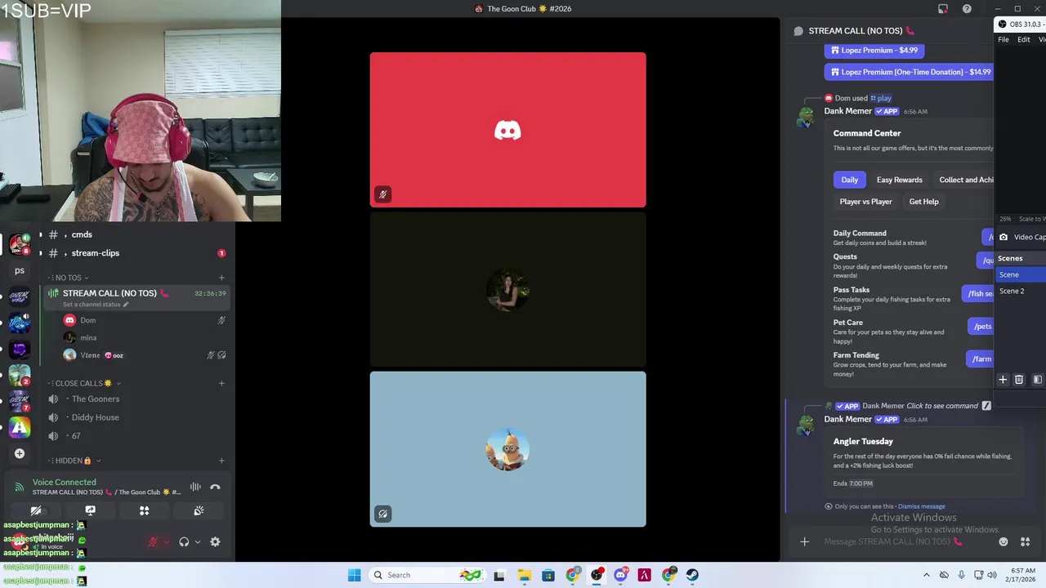Image resolution: width=1046 pixels, height=588 pixels.
Task: Select Dom's red video tile
Action: 507,131
